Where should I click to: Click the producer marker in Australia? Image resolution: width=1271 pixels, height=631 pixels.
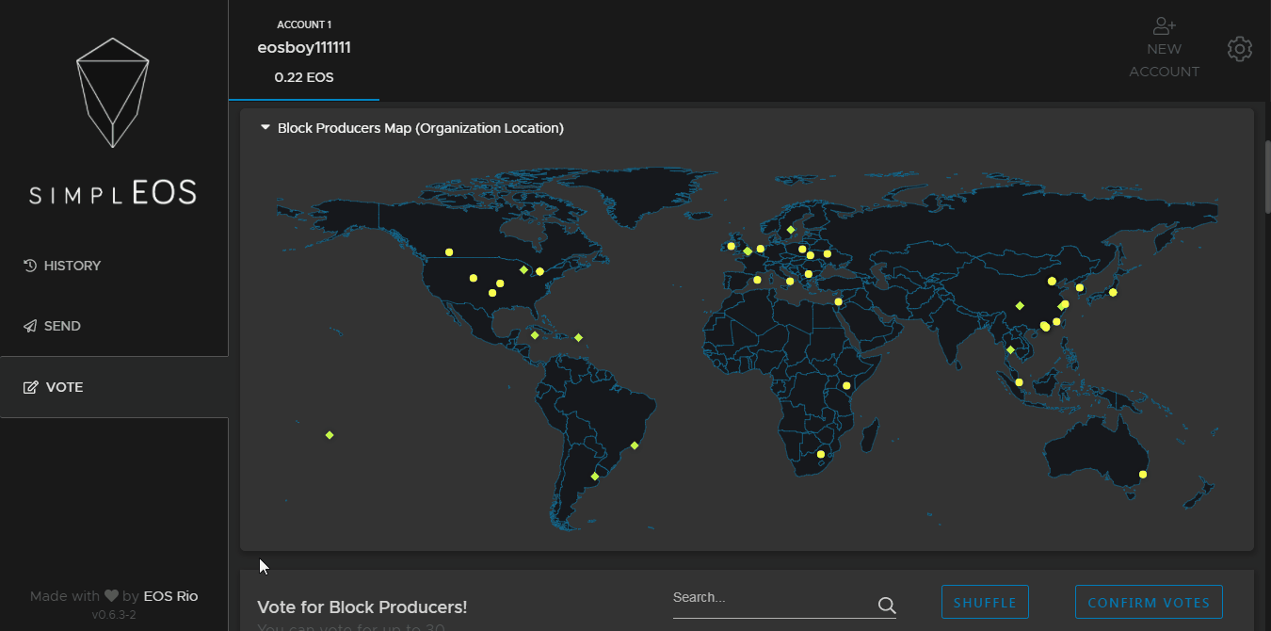click(1142, 475)
